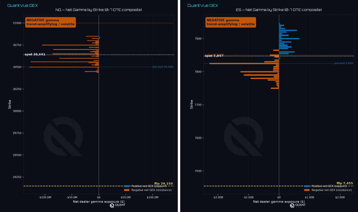Click the 'spot 30,641' label
Image resolution: width=358 pixels, height=212 pixels.
35,54
